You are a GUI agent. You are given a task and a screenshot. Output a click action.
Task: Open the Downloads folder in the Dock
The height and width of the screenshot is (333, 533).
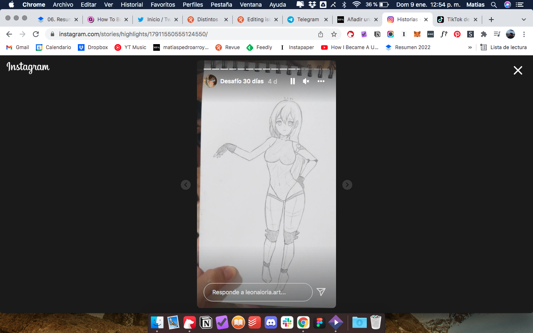point(359,322)
